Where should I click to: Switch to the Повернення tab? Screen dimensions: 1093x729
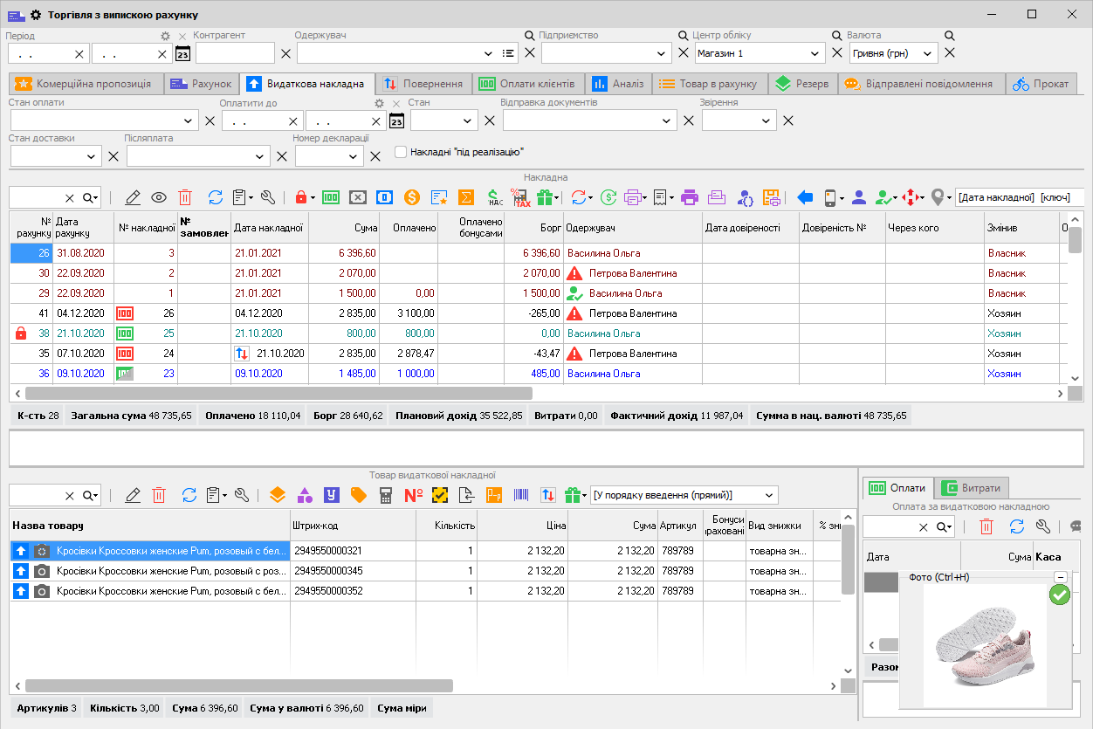point(423,84)
